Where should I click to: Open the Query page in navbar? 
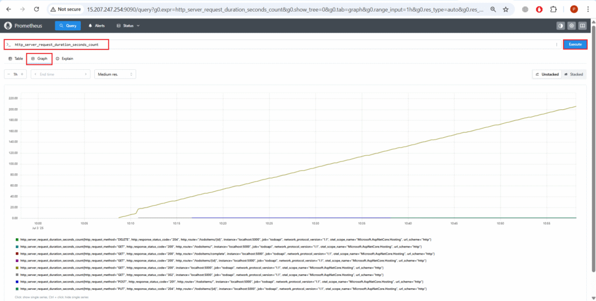68,26
